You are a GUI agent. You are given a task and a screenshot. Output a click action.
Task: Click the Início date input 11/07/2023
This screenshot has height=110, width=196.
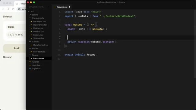(16, 35)
